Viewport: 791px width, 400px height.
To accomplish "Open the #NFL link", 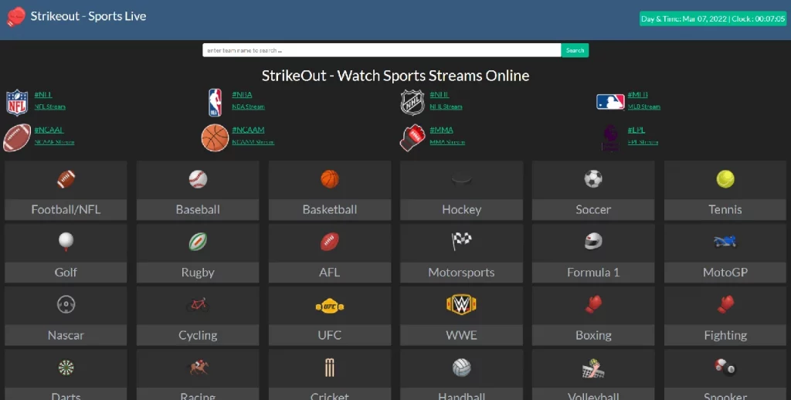I will click(43, 94).
